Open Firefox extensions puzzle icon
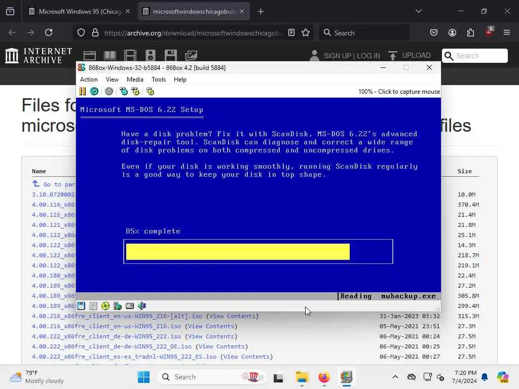Image resolution: width=519 pixels, height=389 pixels. [470, 32]
